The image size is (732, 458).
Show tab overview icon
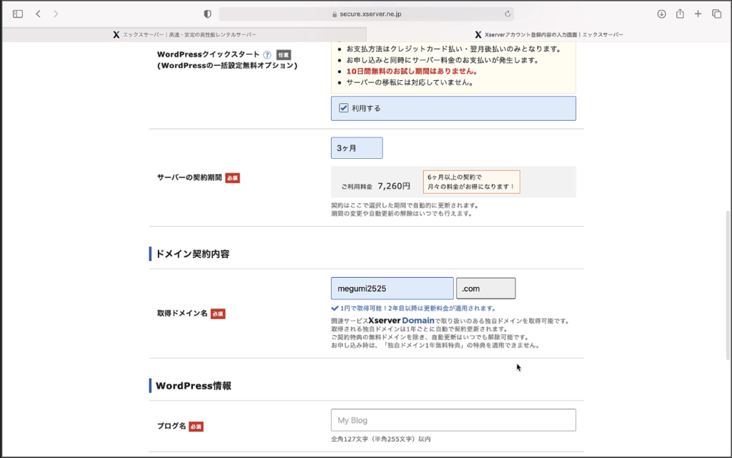pos(716,14)
